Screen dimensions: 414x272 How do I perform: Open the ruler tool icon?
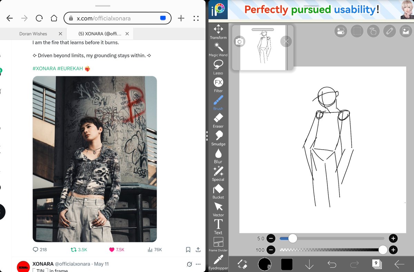pyautogui.click(x=390, y=31)
